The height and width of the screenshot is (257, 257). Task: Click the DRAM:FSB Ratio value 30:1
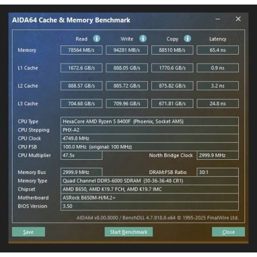[218, 172]
